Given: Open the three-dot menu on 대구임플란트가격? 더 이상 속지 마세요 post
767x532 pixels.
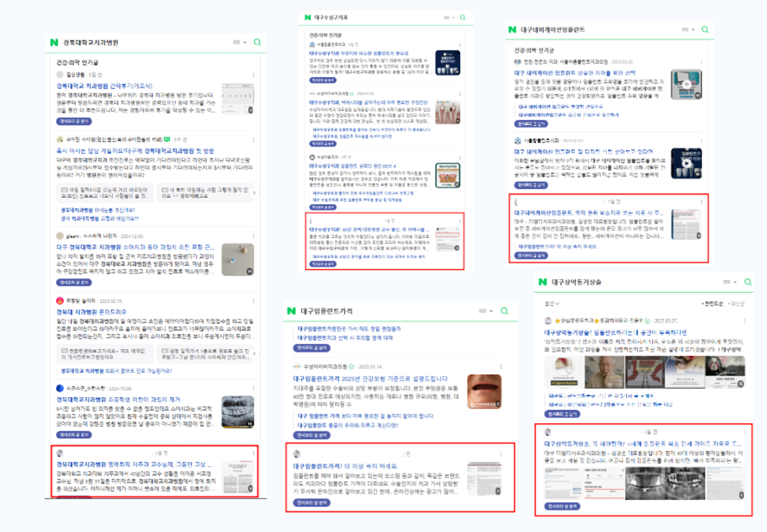Looking at the screenshot, I should (501, 454).
